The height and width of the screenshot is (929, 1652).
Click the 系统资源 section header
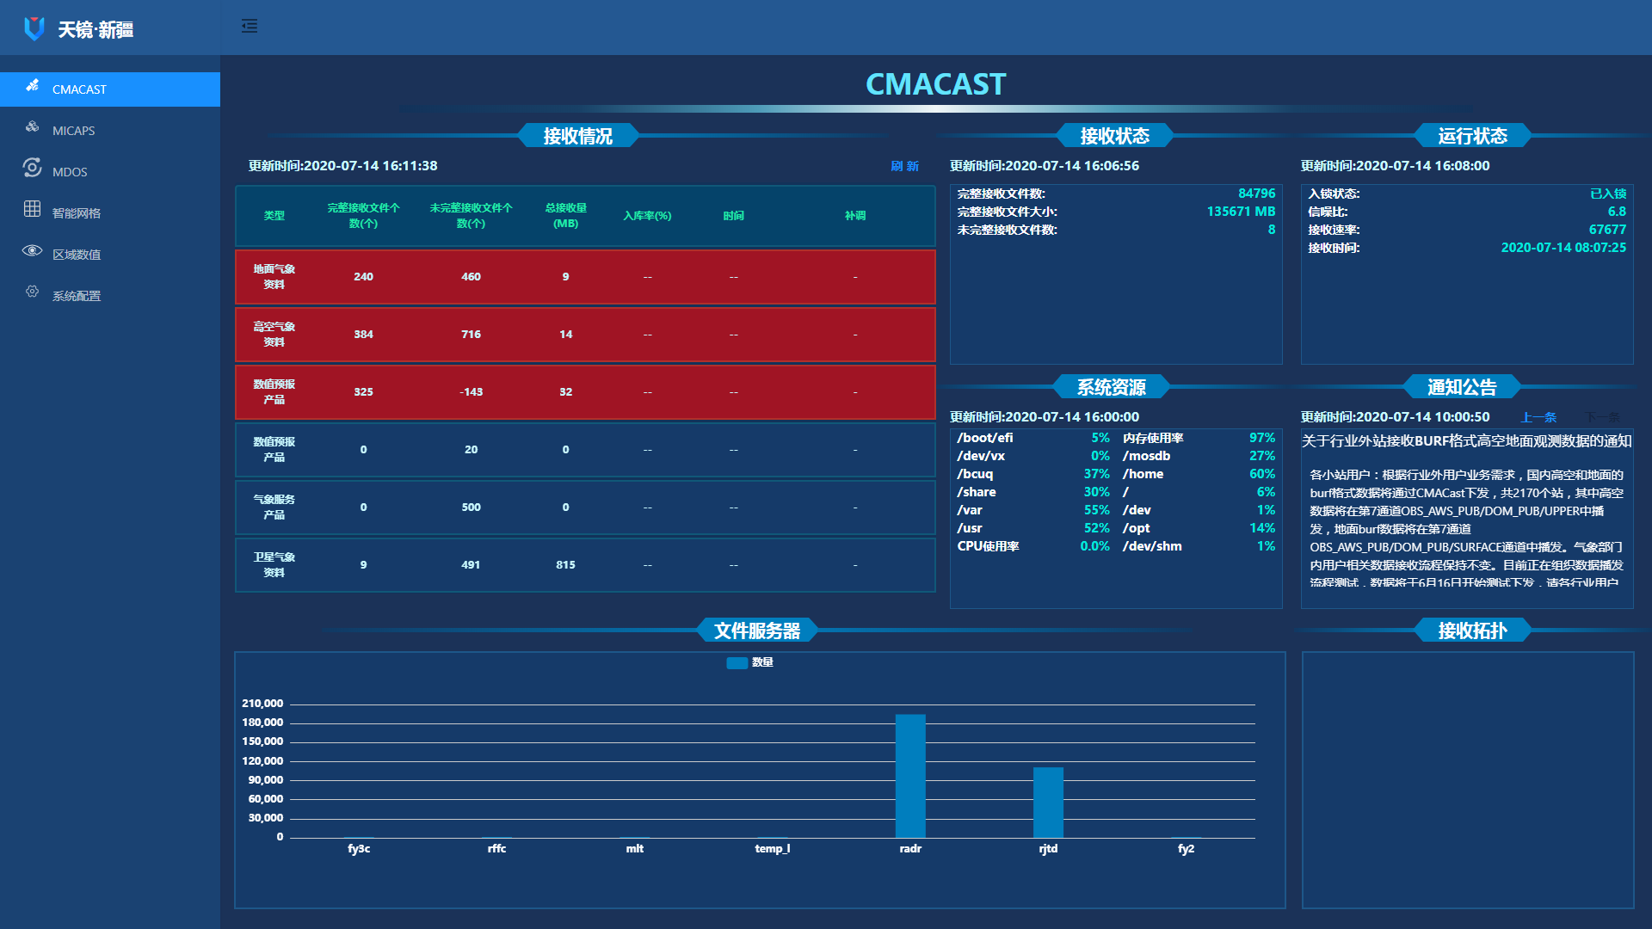click(1112, 387)
